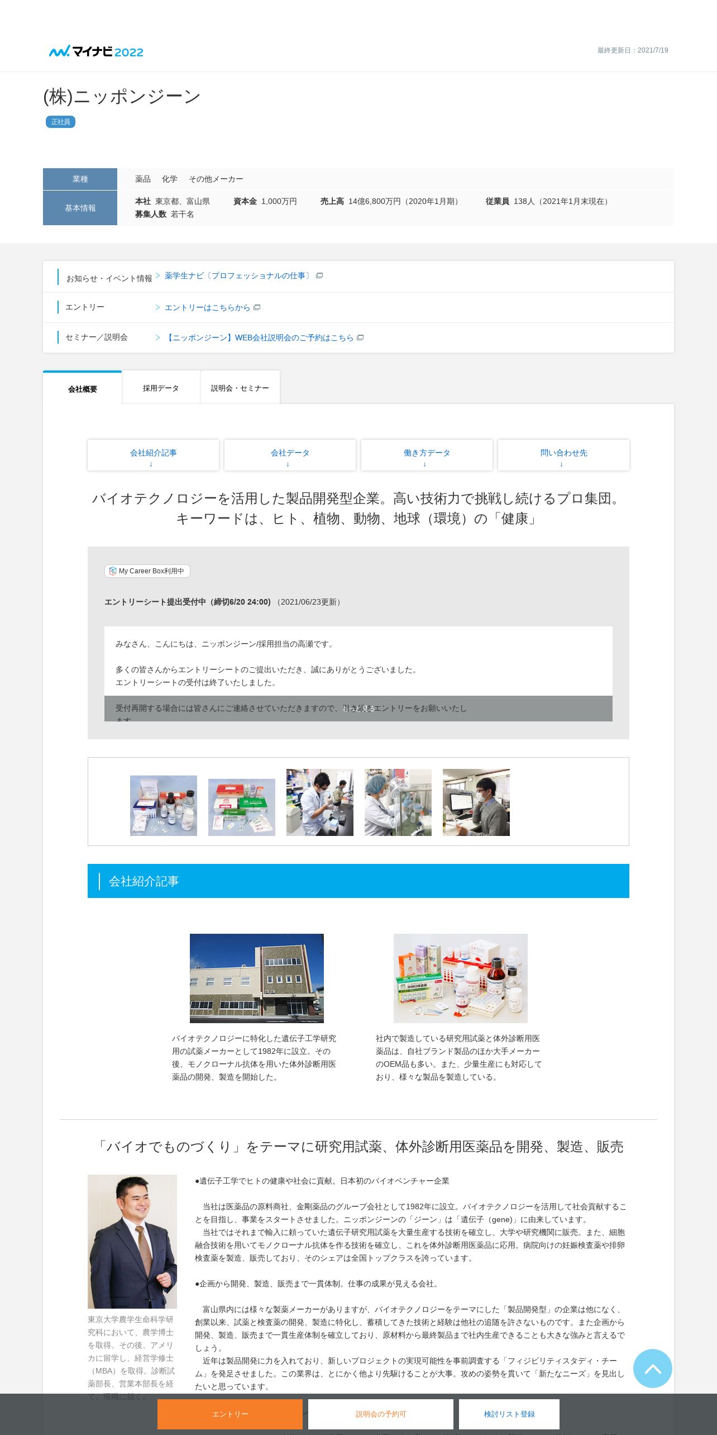Click the セミナー／説明会 label
717x1435 pixels.
[x=97, y=337]
